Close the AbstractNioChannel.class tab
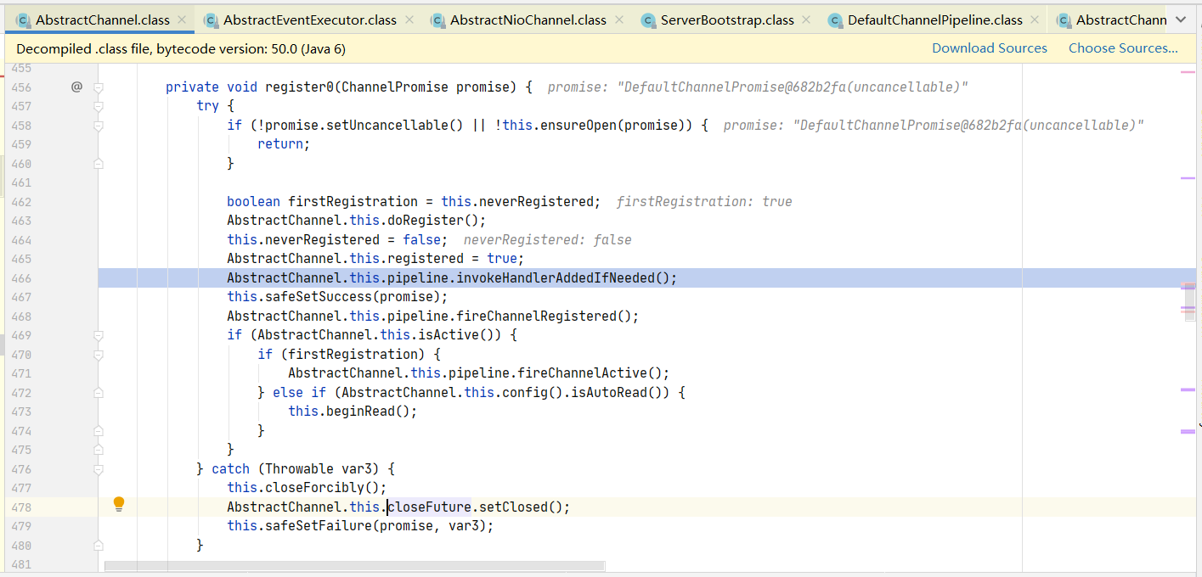Viewport: 1202px width, 577px height. [619, 20]
